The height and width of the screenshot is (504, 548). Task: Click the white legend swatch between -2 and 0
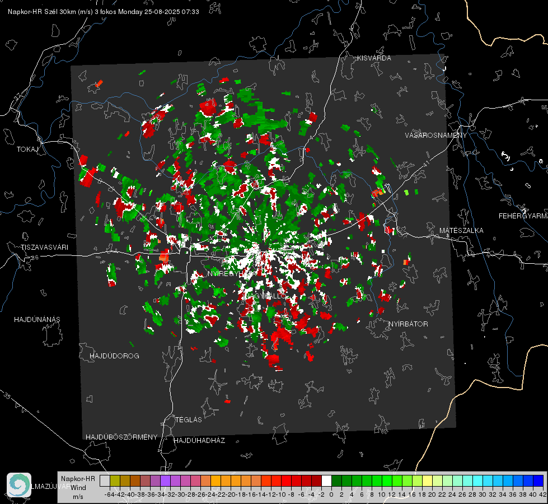(x=326, y=480)
